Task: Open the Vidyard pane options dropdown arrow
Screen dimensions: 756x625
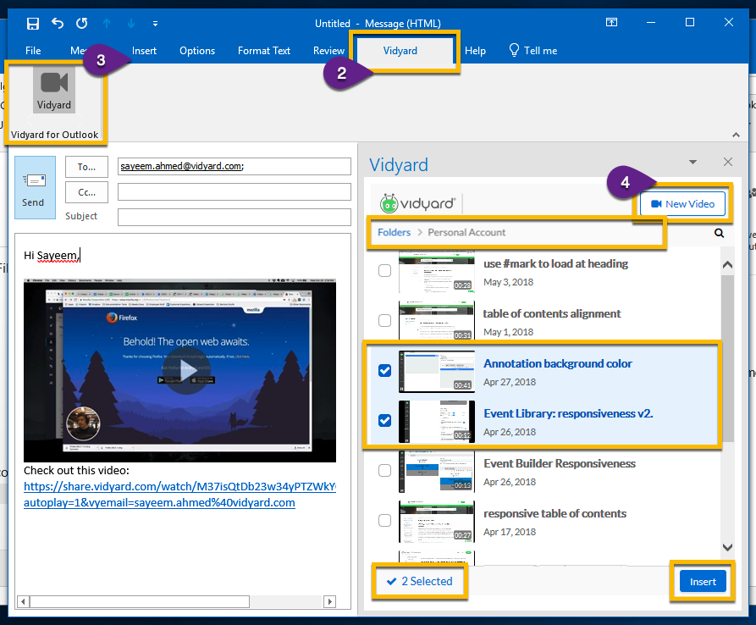Action: [693, 162]
